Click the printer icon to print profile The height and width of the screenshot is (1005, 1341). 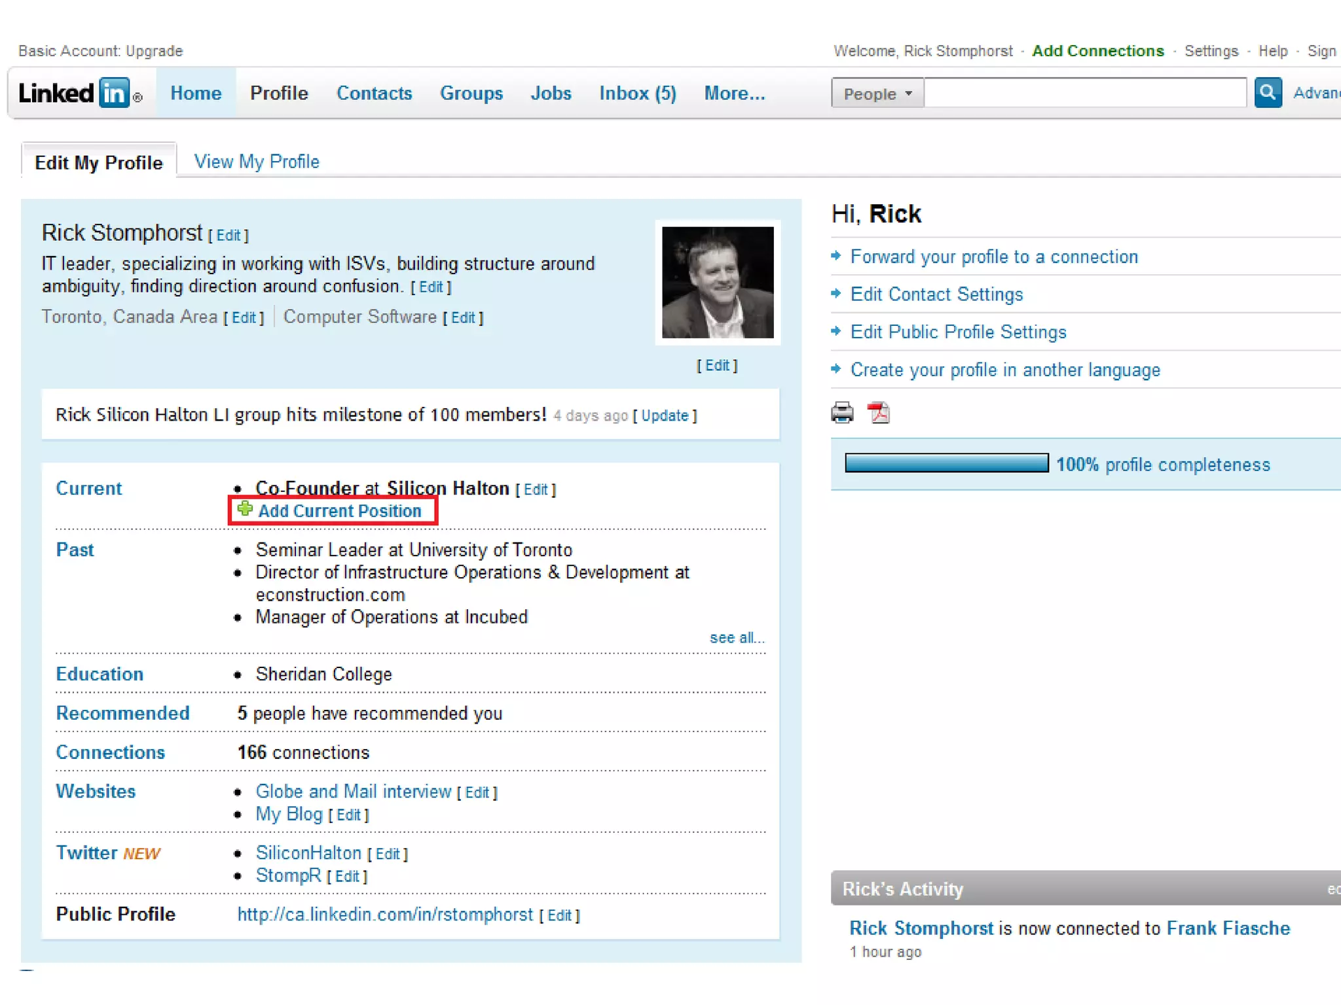click(842, 413)
